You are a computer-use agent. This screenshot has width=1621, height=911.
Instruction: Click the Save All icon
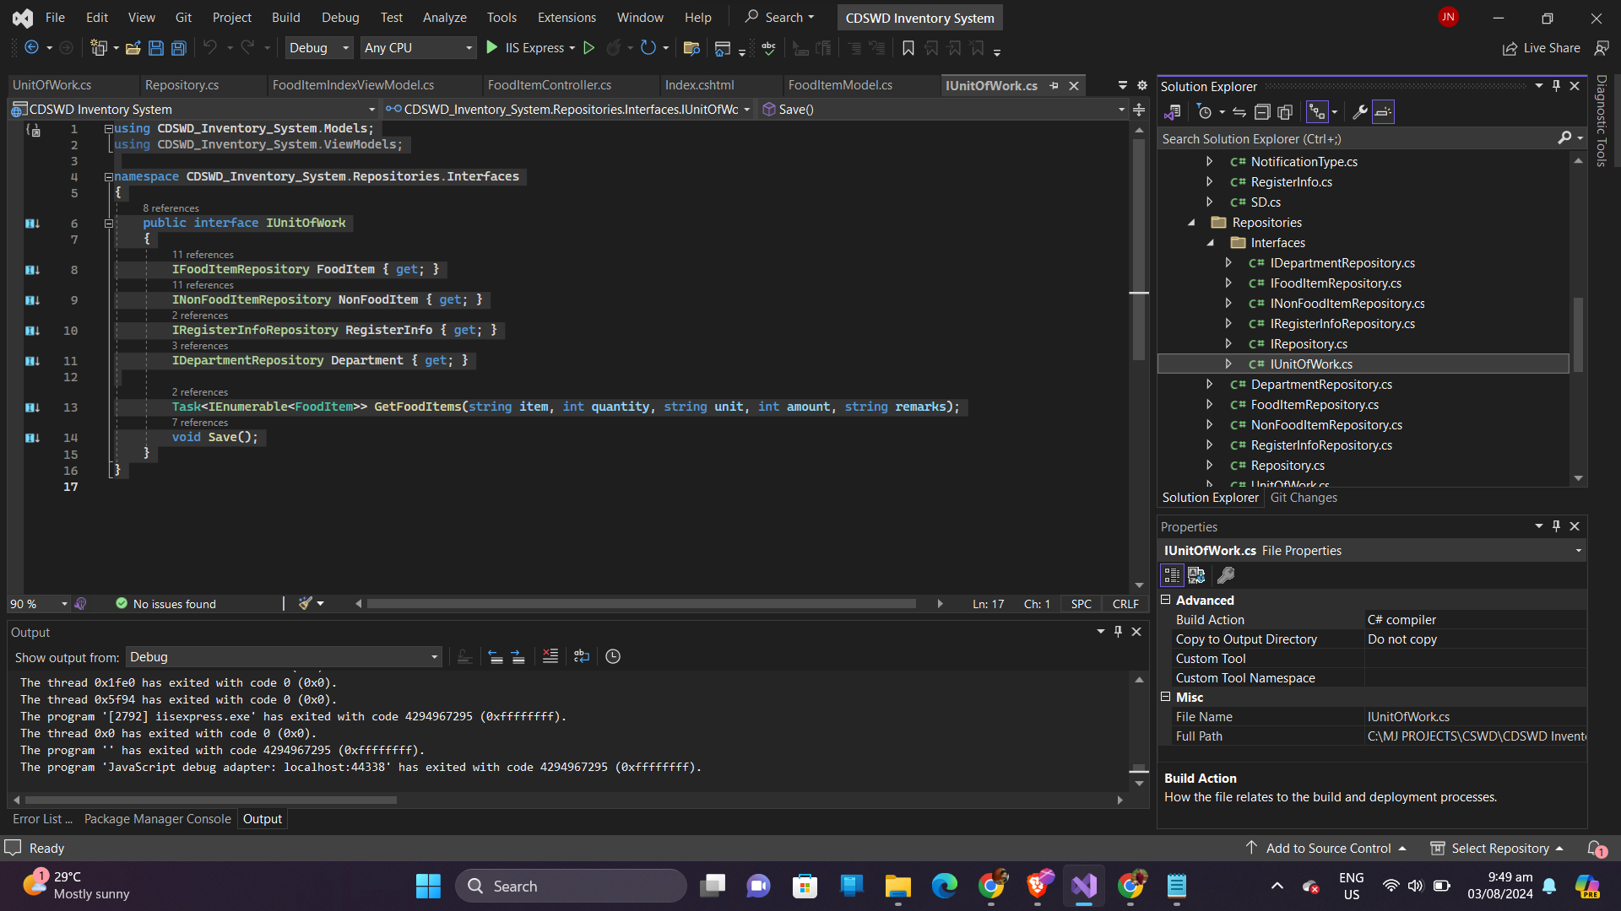[x=179, y=48]
